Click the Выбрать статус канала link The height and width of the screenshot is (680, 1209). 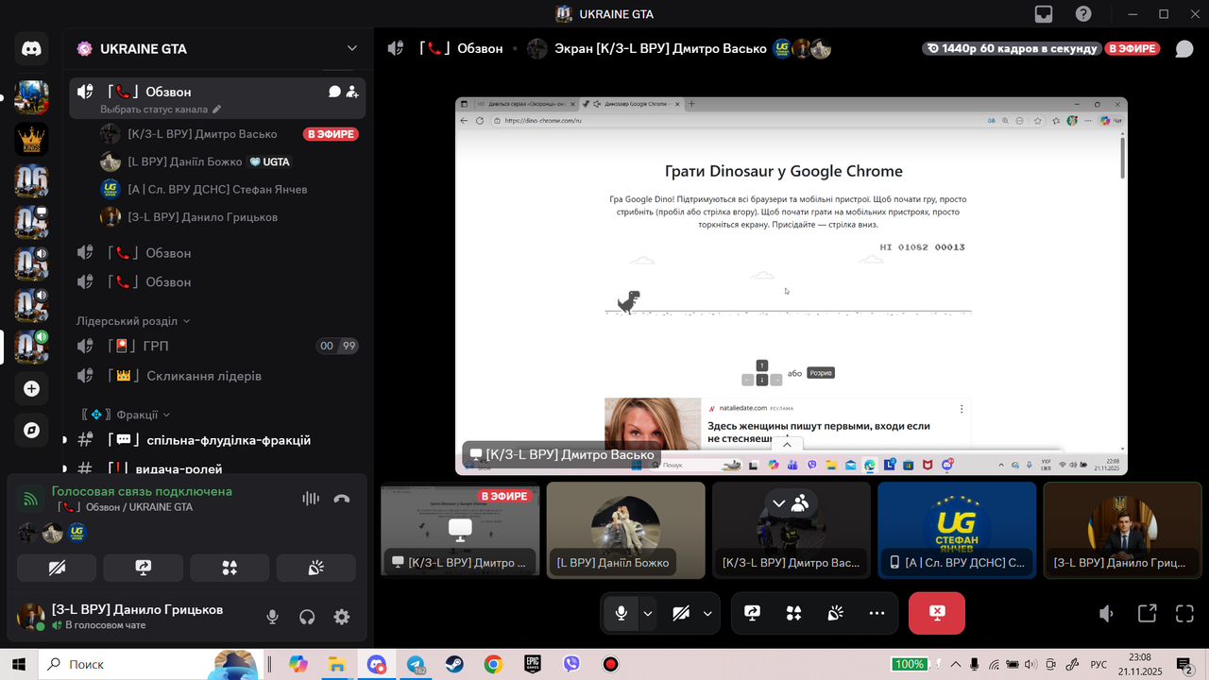(154, 110)
